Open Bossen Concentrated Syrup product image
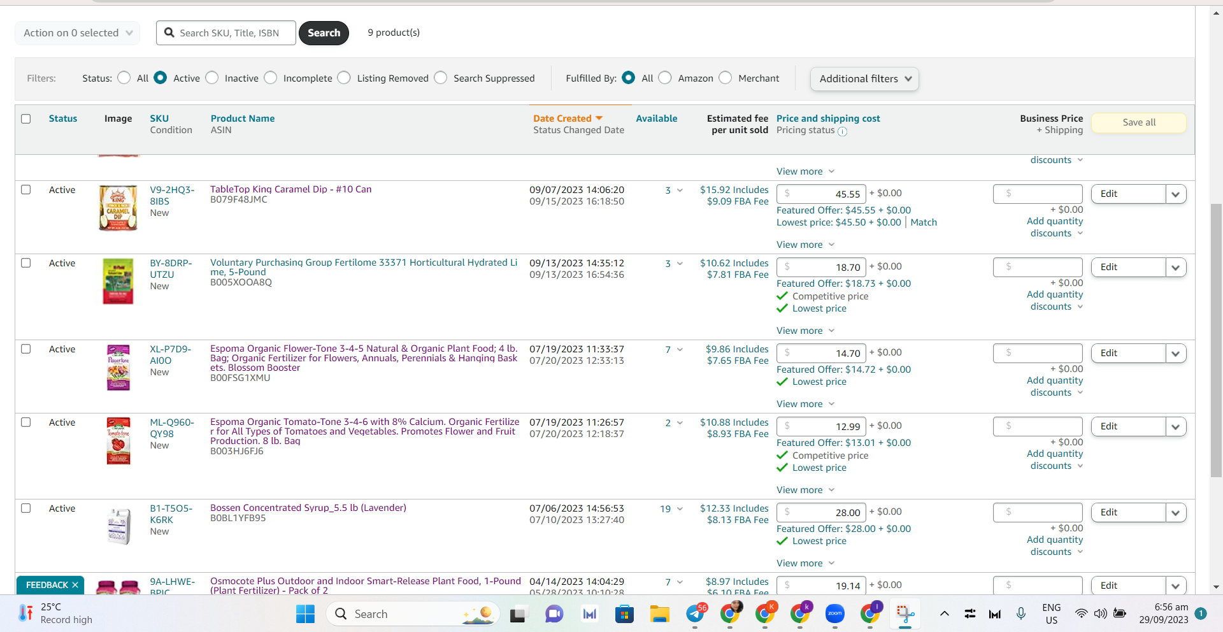Viewport: 1223px width, 632px height. tap(119, 526)
